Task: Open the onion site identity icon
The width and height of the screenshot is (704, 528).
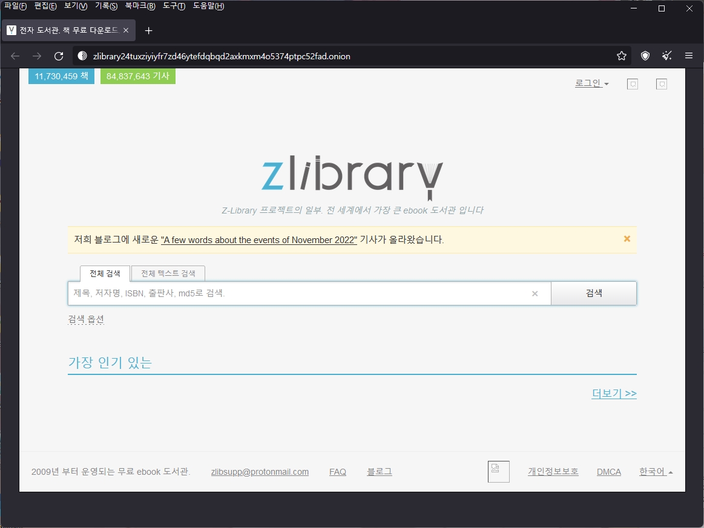Action: tap(82, 56)
